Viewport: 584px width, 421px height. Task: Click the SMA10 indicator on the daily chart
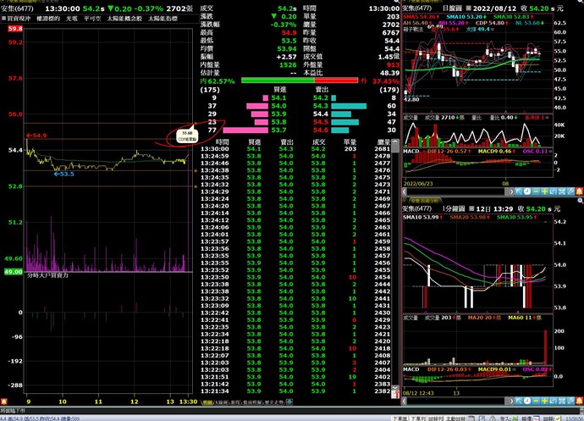[x=458, y=16]
